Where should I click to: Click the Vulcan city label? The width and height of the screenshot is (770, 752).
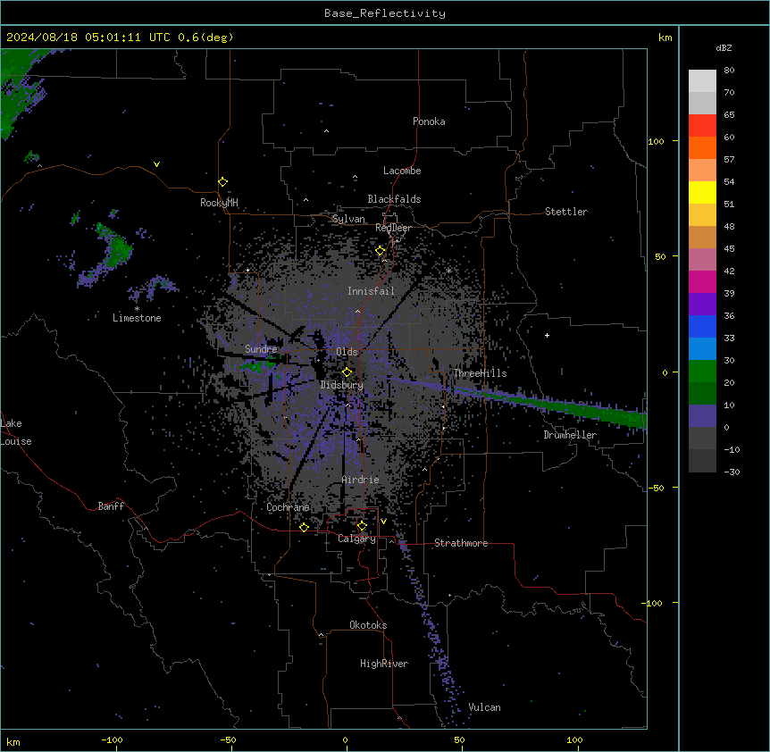pos(485,707)
